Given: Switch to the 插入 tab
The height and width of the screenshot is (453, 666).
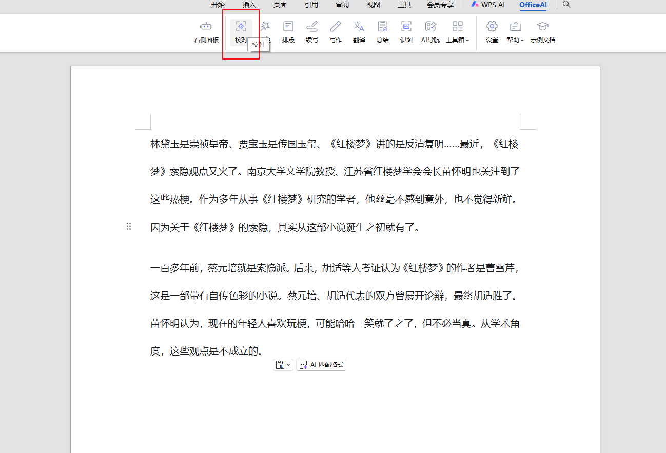Looking at the screenshot, I should (x=249, y=5).
